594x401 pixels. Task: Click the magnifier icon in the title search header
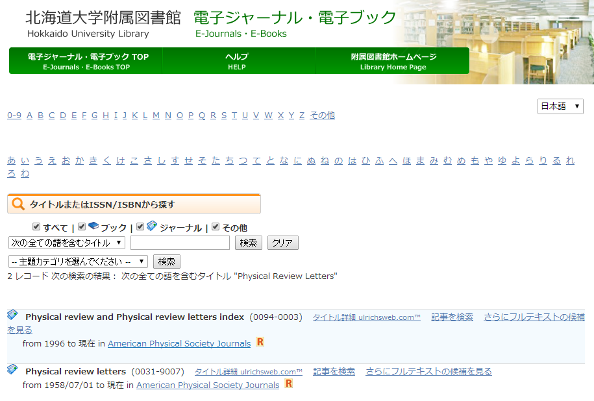[x=18, y=204]
